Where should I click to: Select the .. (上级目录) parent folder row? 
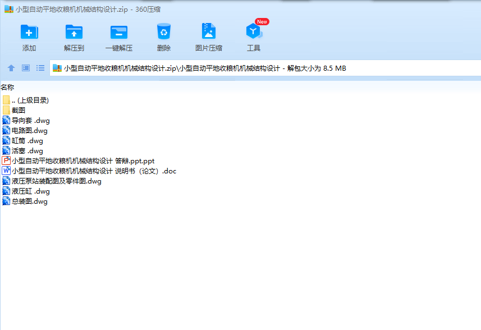pyautogui.click(x=26, y=100)
